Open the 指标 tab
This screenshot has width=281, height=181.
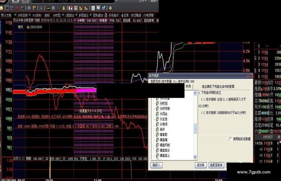47,15
